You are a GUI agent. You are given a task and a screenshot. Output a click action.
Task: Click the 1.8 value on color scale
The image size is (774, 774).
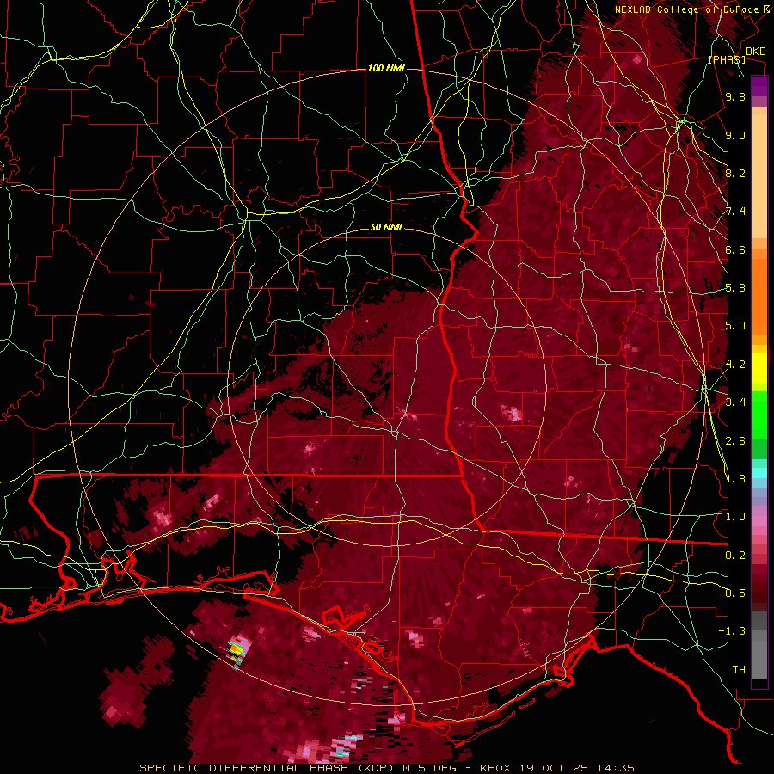(x=735, y=479)
